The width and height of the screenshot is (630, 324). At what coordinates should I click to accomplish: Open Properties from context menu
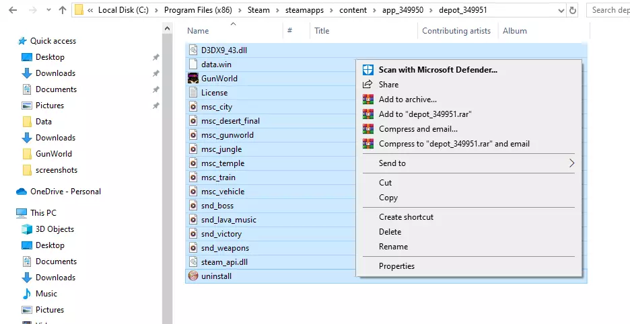click(x=469, y=266)
